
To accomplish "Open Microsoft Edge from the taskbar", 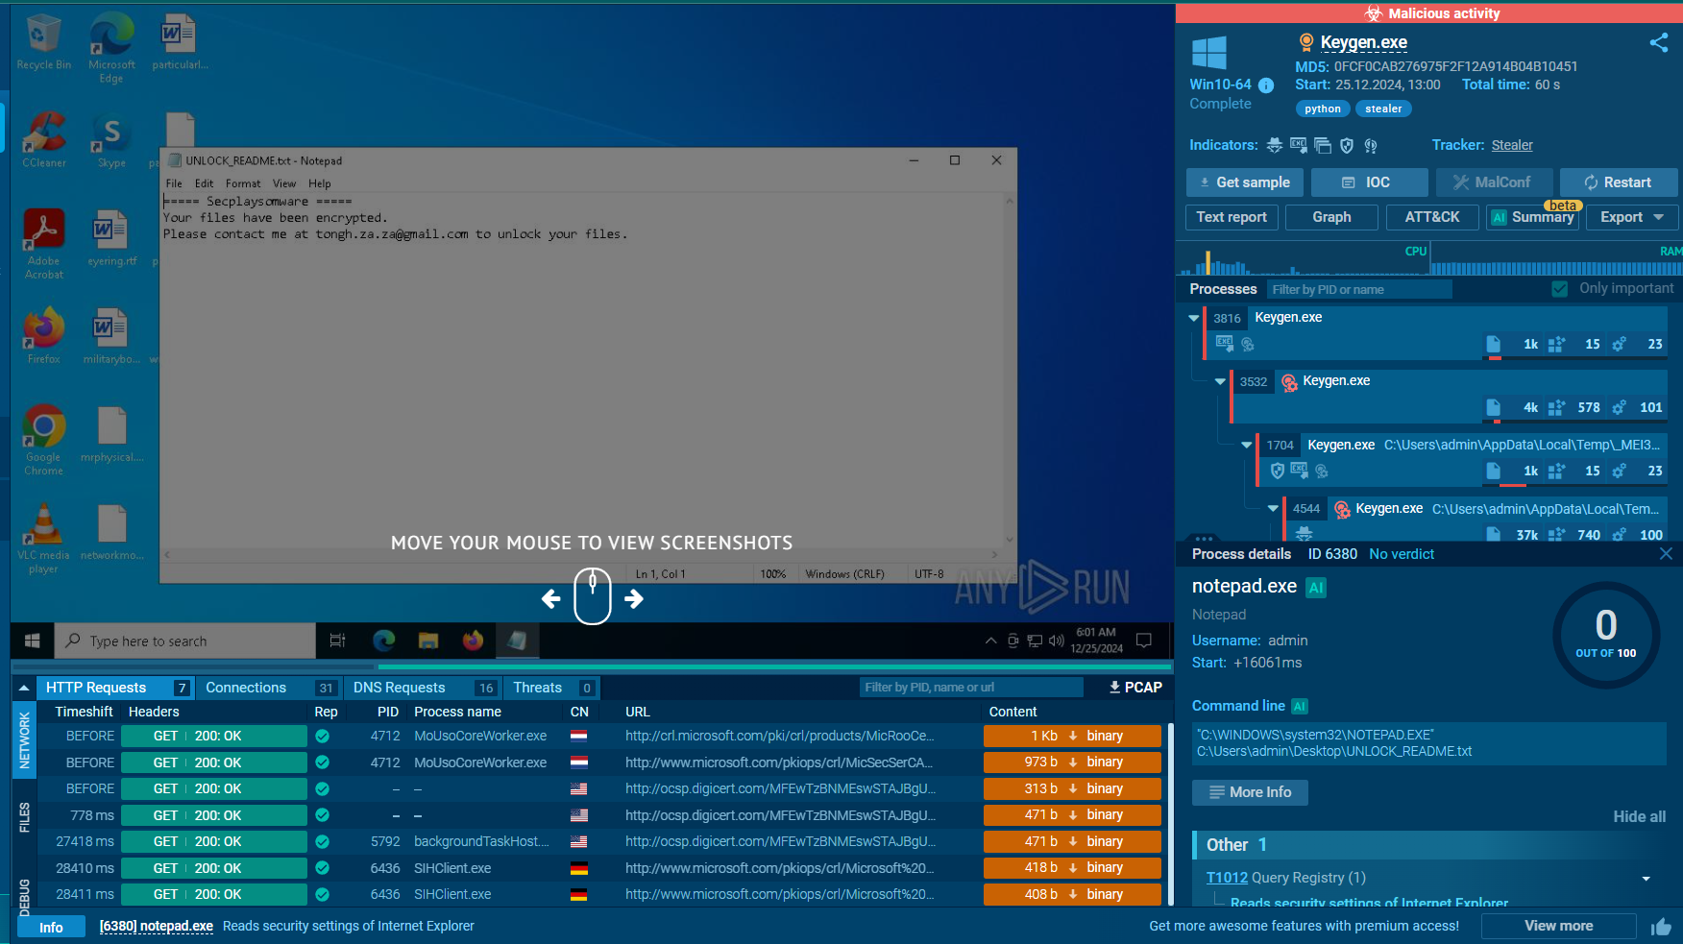I will [x=383, y=641].
